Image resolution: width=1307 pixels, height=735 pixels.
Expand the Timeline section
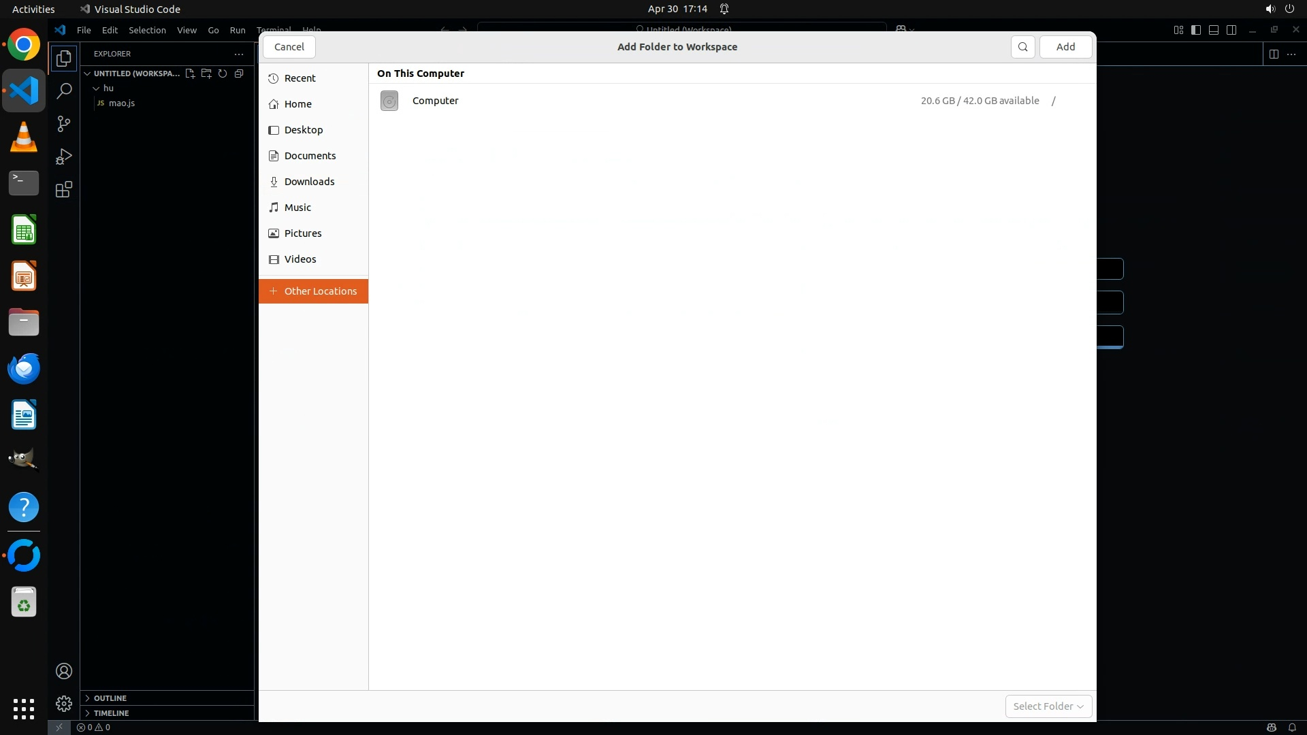111,713
